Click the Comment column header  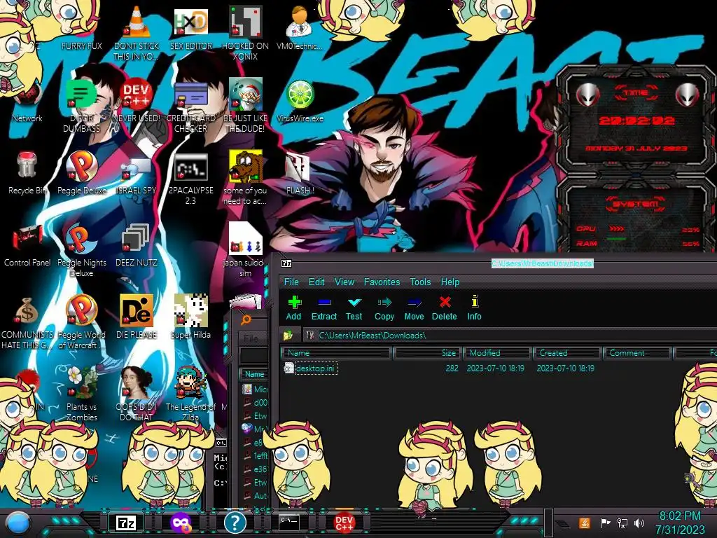pyautogui.click(x=637, y=353)
